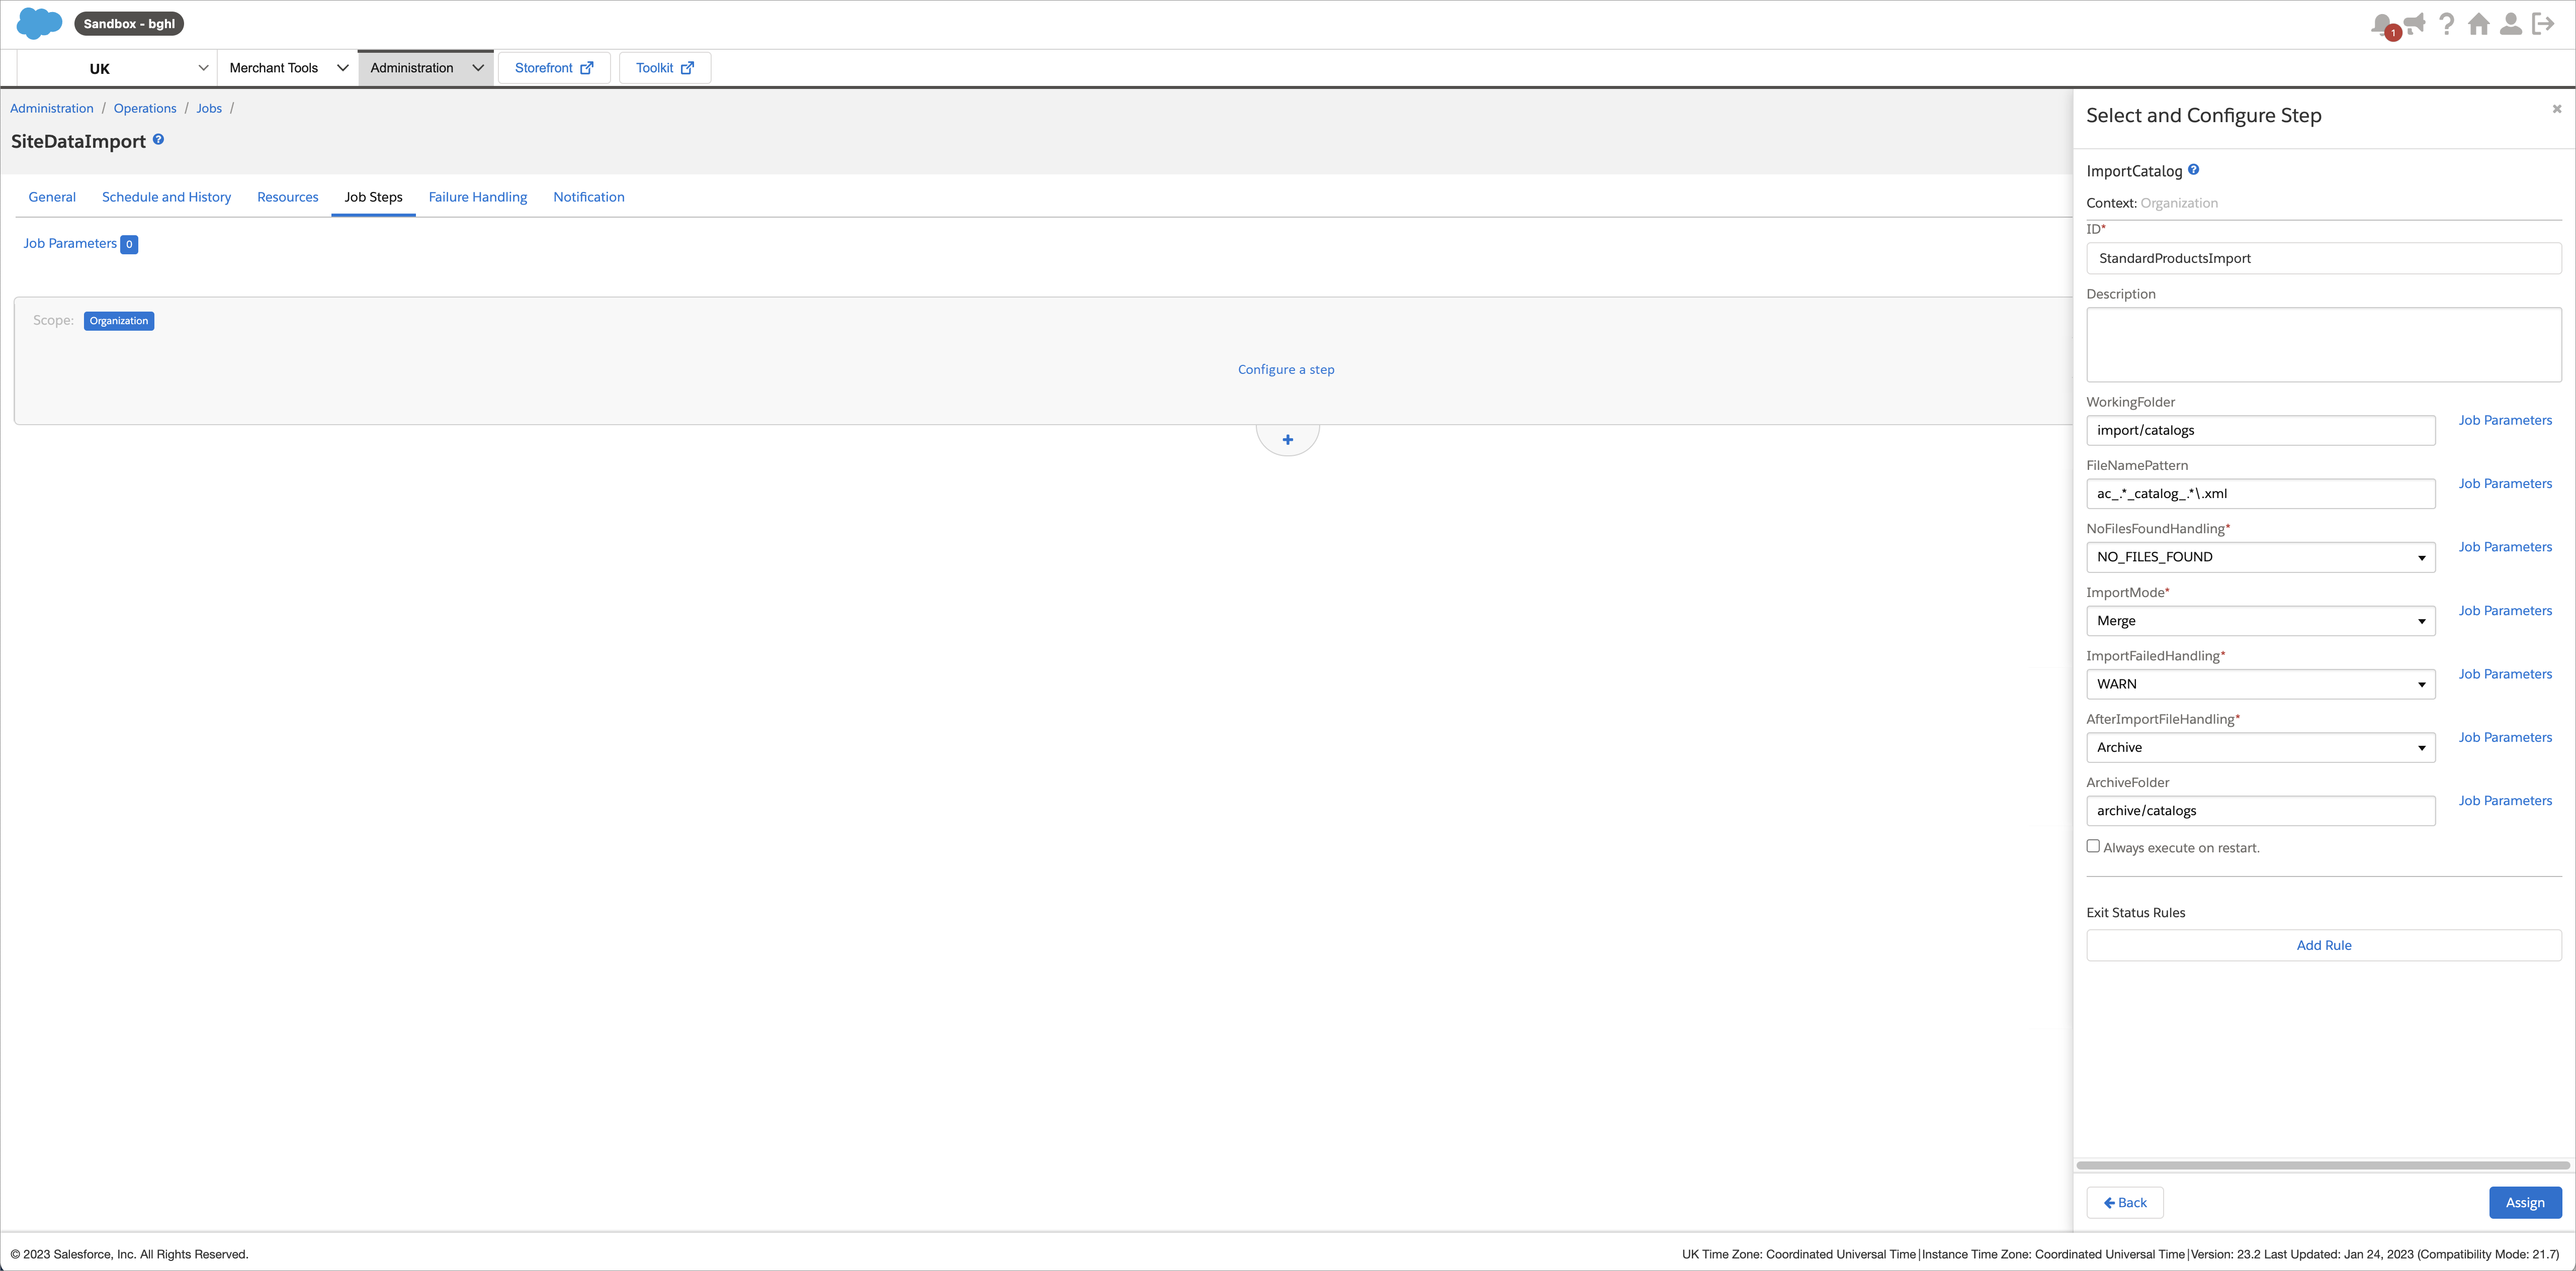This screenshot has height=1271, width=2576.
Task: Open the user profile icon
Action: [2511, 24]
